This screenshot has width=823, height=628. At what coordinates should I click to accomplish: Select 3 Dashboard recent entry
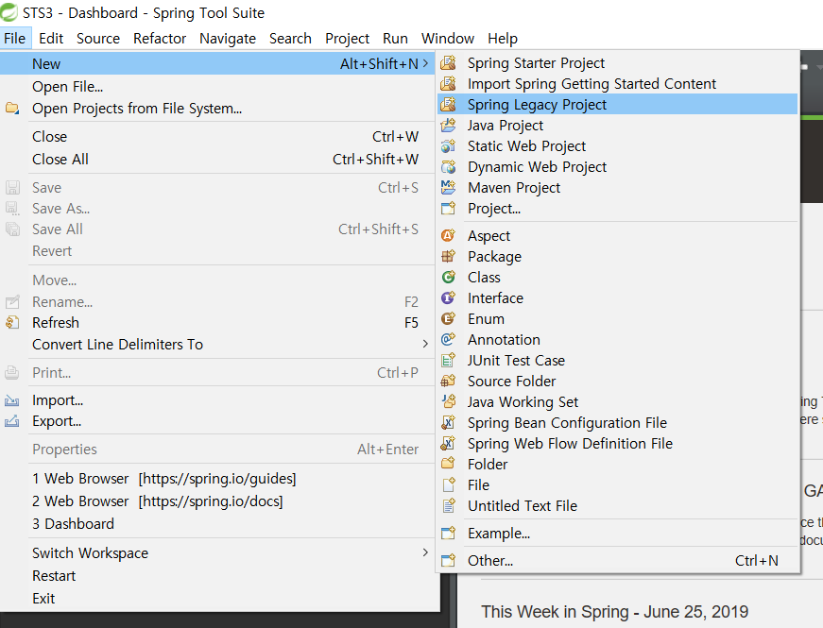(x=219, y=523)
